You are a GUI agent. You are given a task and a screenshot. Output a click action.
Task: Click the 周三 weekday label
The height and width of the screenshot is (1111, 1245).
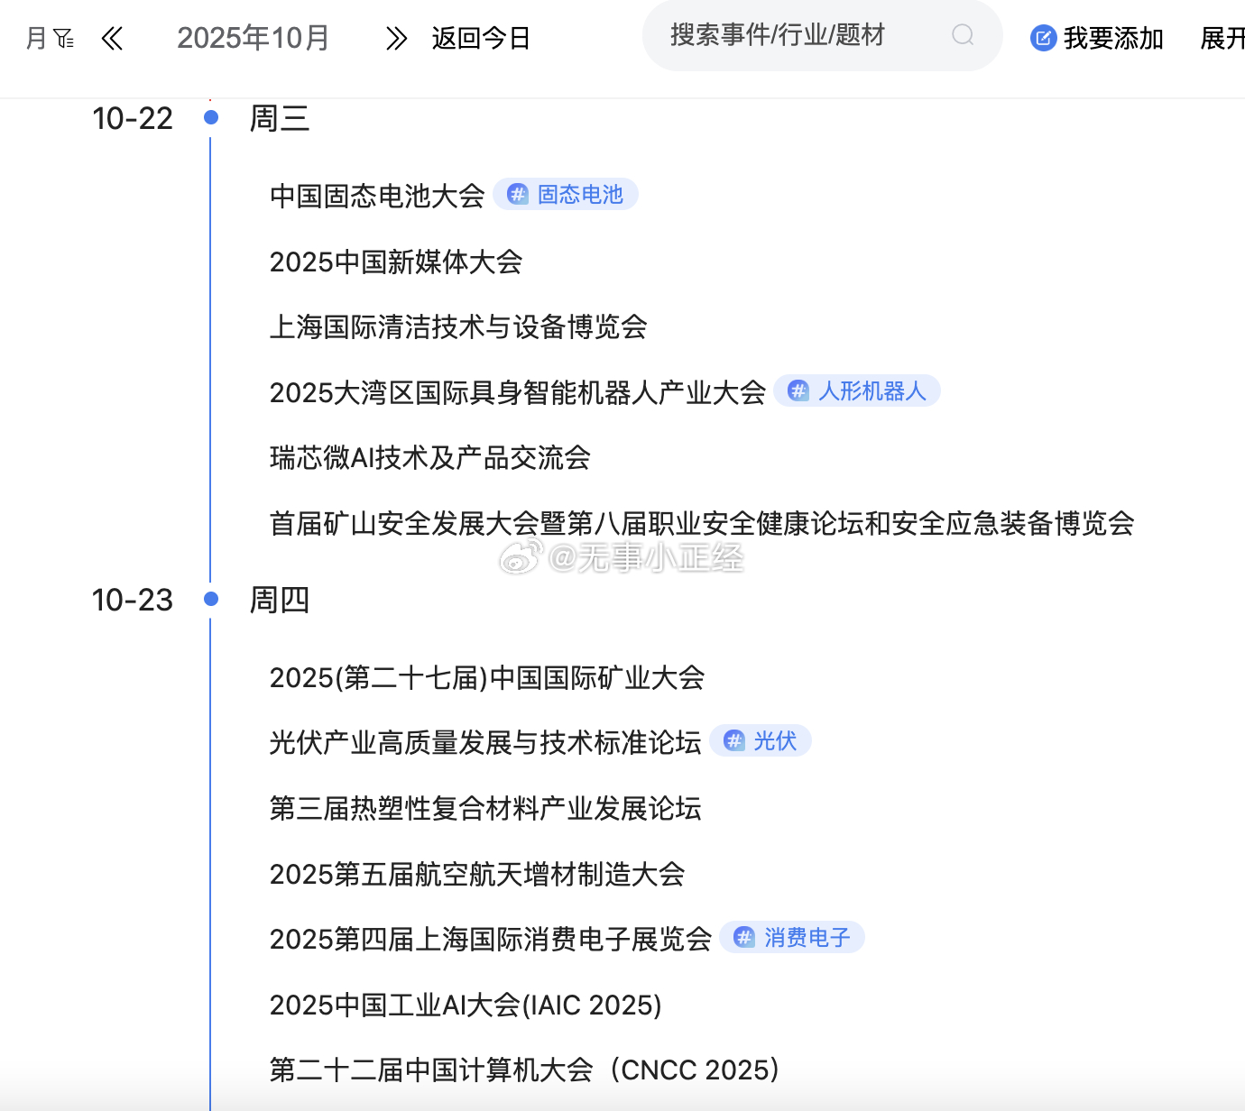[x=280, y=118]
